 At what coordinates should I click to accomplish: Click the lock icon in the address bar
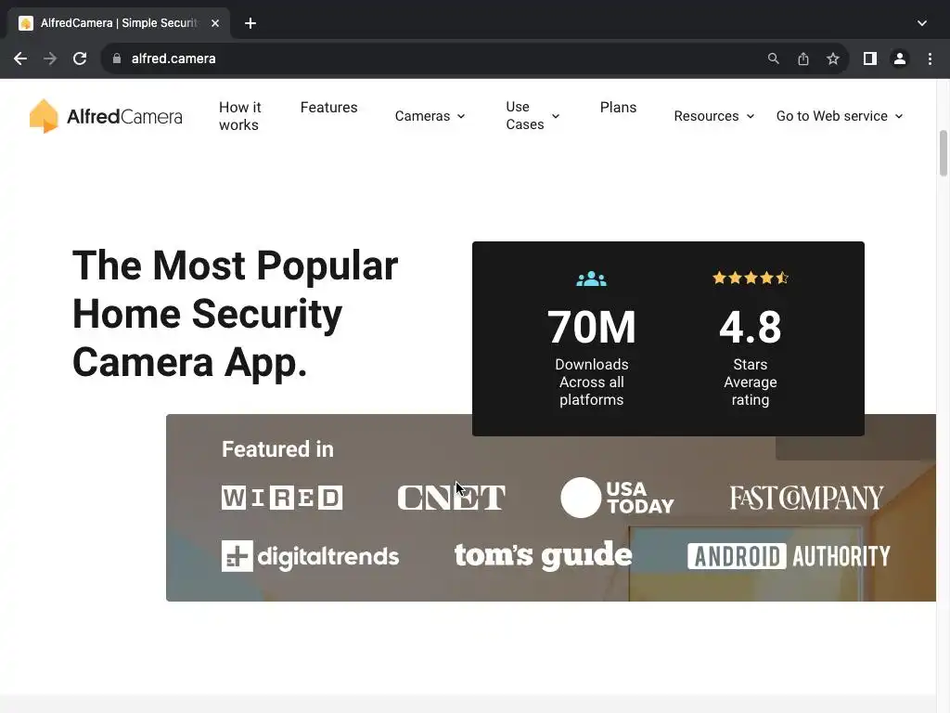117,58
